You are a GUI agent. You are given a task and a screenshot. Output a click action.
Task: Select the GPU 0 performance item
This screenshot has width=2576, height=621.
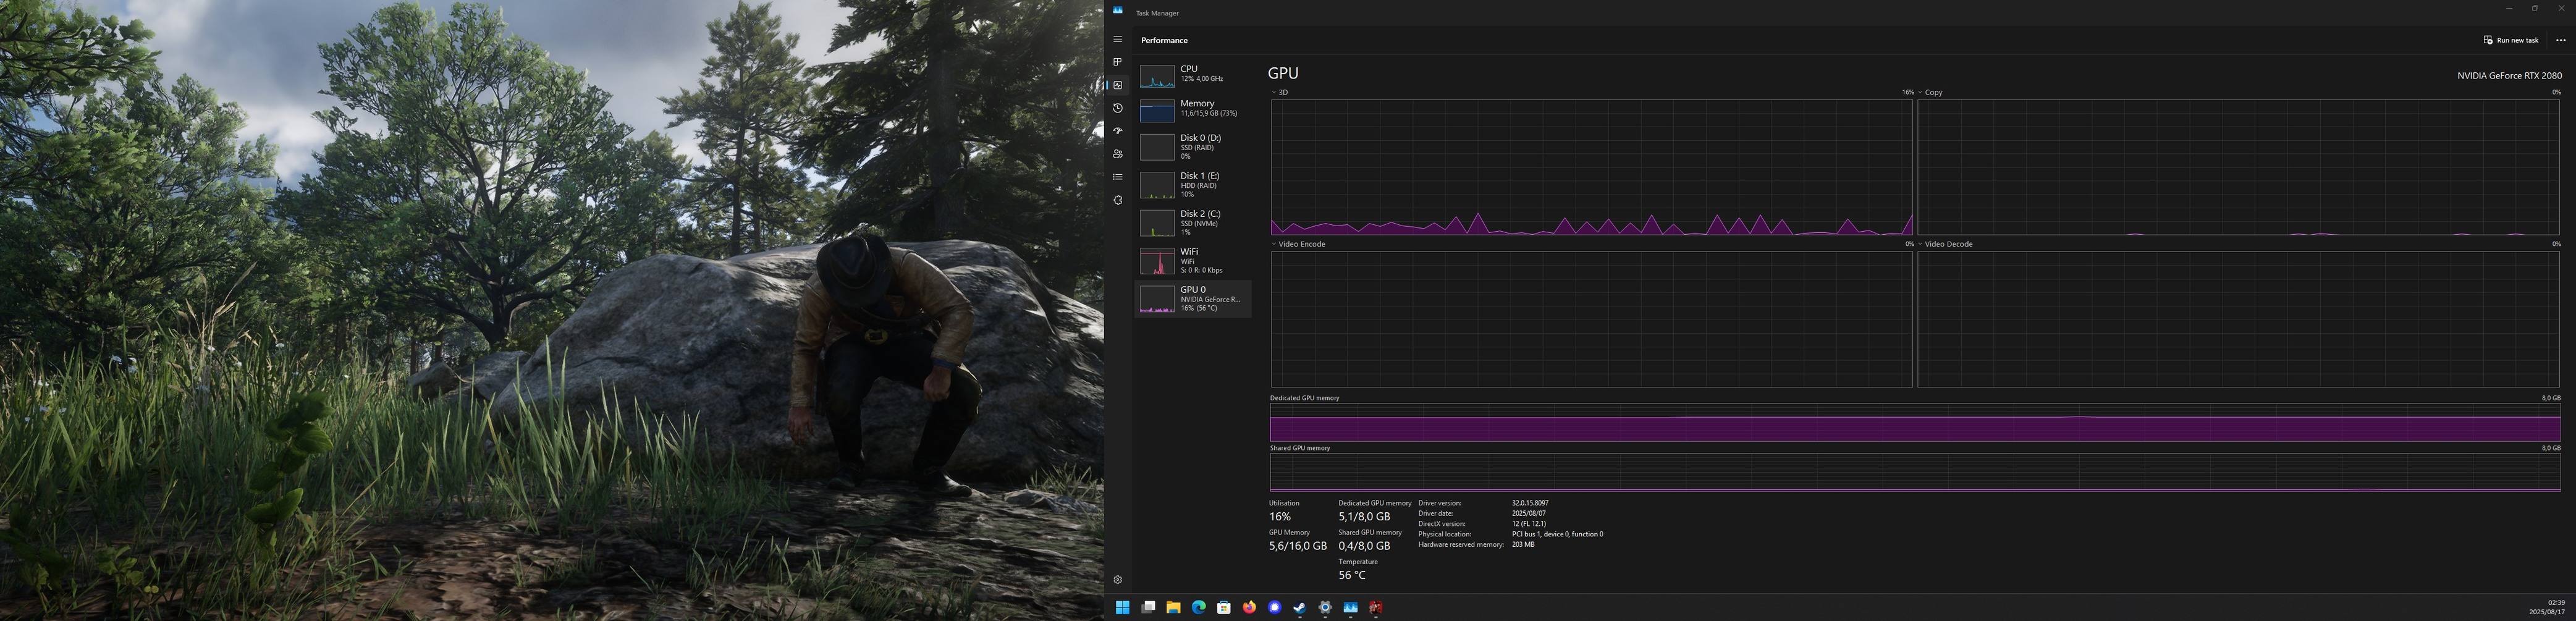coord(1193,298)
